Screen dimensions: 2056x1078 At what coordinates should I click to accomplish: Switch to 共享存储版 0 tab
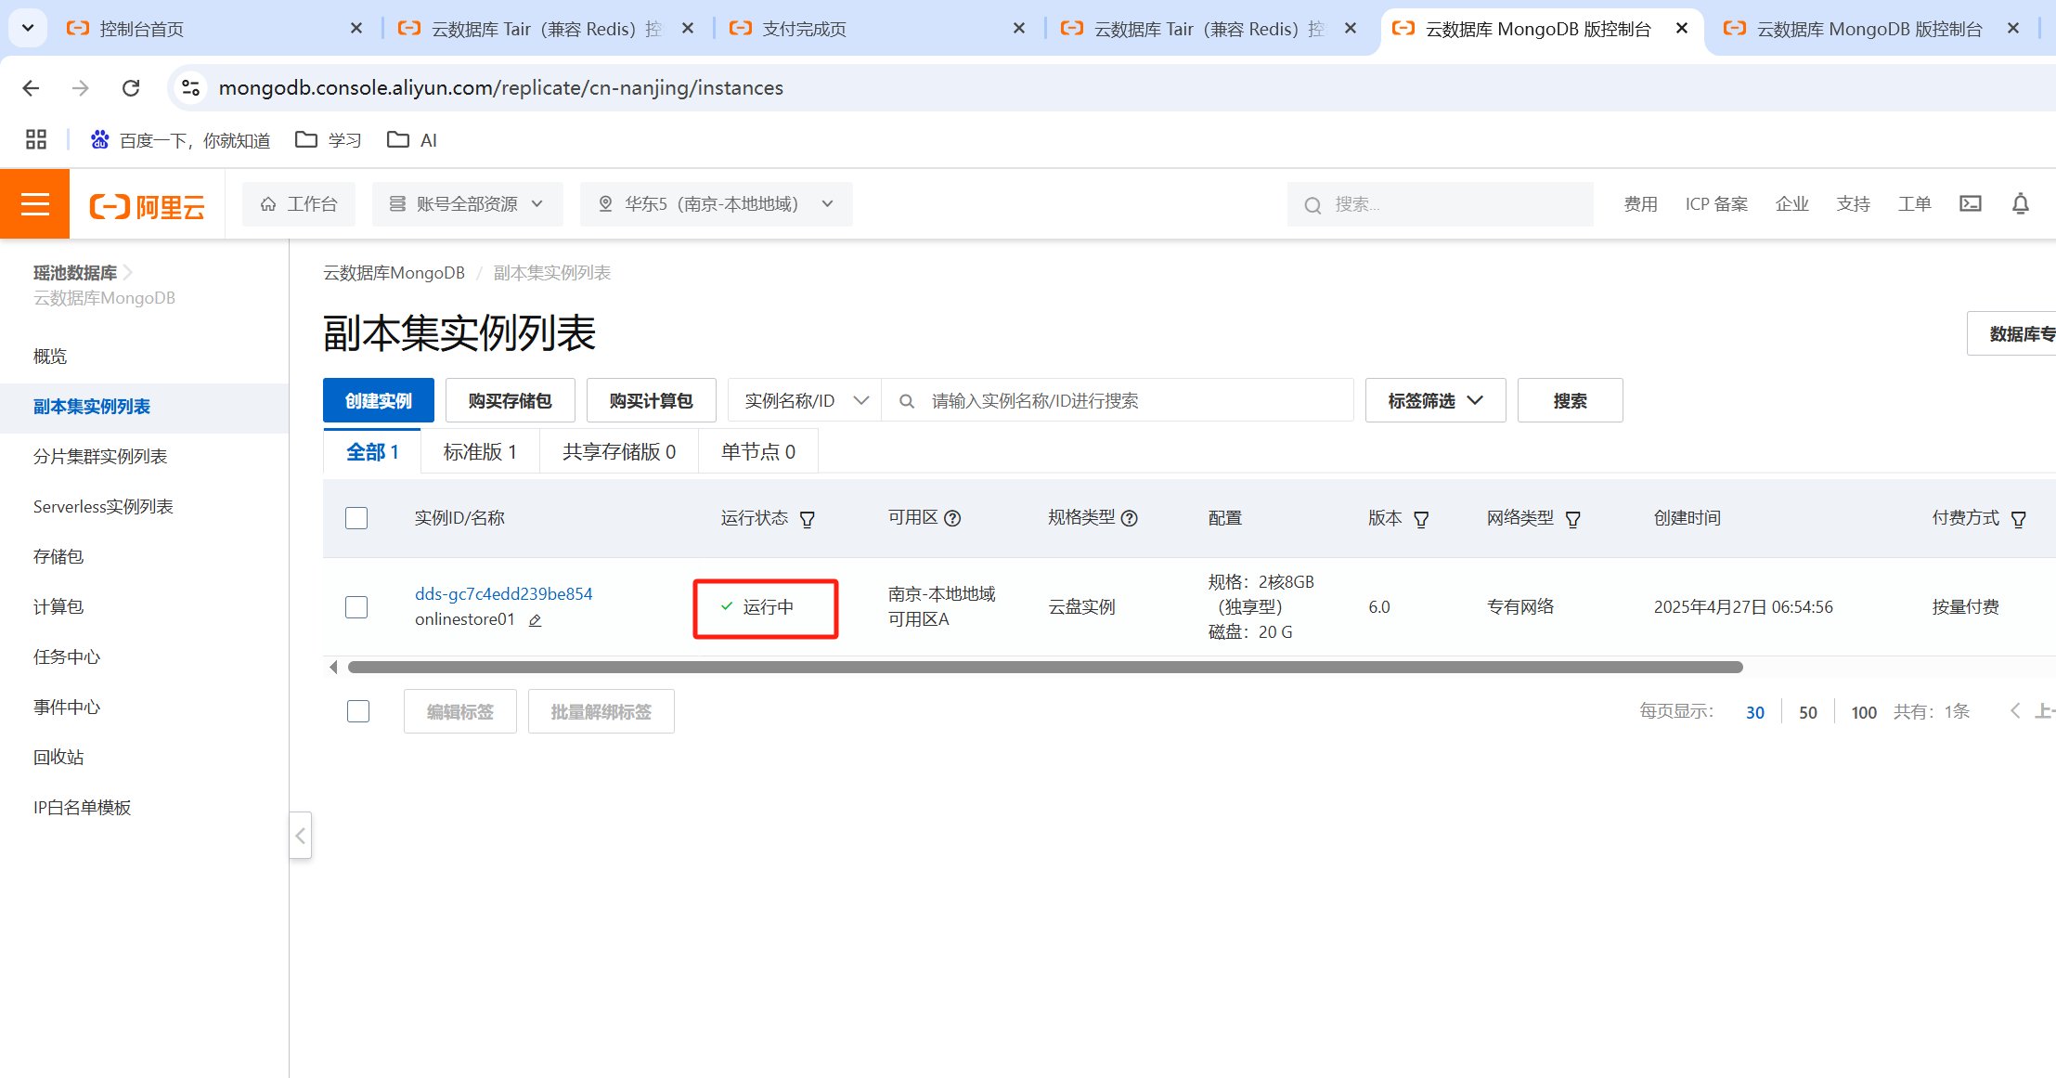(619, 452)
